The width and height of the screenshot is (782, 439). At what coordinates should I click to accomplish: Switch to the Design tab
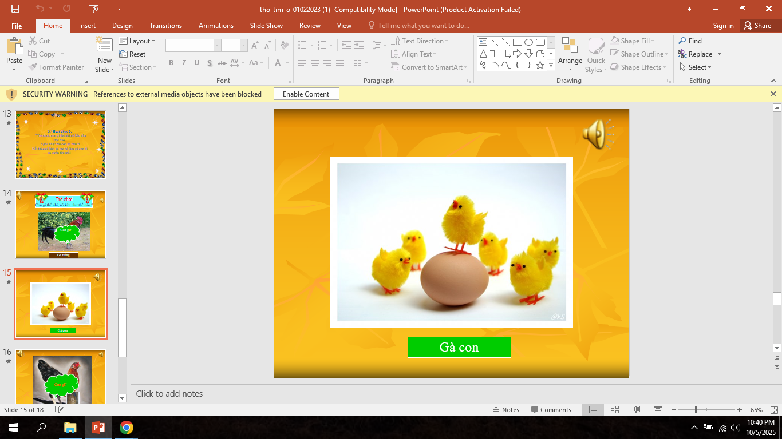click(x=122, y=26)
